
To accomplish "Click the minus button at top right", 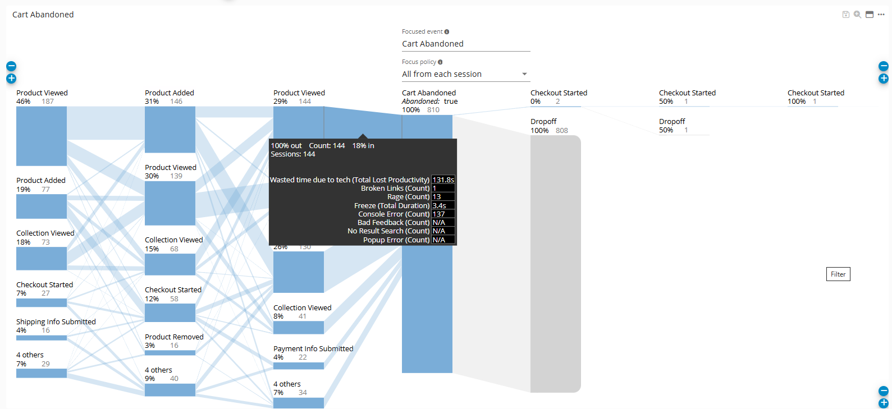I will pos(884,66).
